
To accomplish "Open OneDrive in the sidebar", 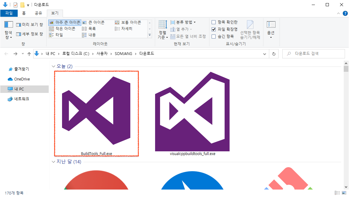I will click(x=22, y=79).
